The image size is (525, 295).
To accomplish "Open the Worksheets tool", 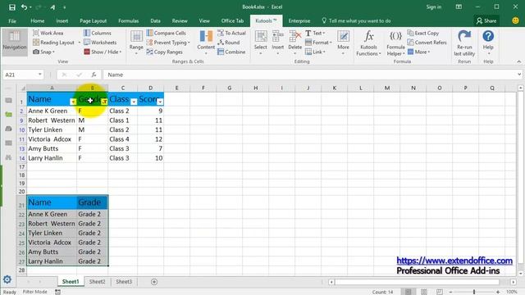I will pyautogui.click(x=100, y=43).
